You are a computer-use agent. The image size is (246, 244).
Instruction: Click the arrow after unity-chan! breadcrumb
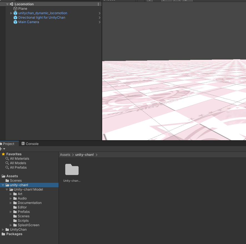tap(97, 155)
